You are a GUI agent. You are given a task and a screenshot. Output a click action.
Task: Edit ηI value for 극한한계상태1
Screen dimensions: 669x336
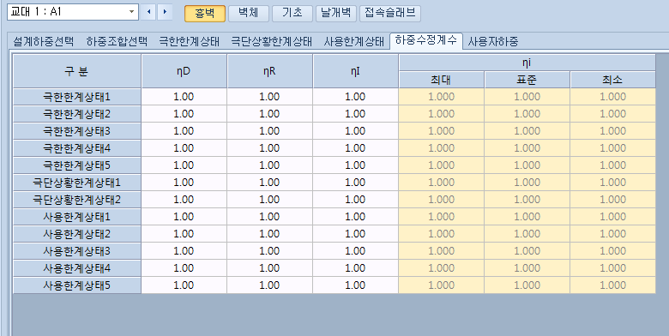click(x=355, y=97)
